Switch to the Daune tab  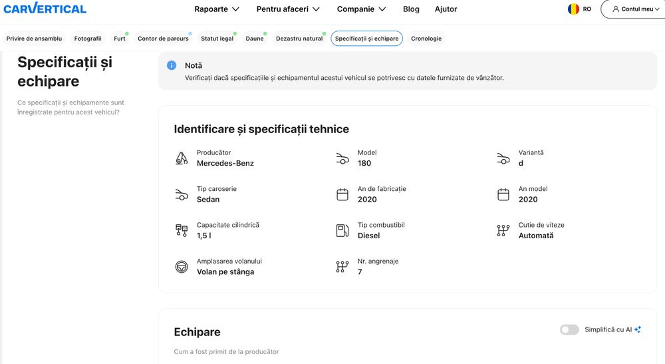[255, 39]
